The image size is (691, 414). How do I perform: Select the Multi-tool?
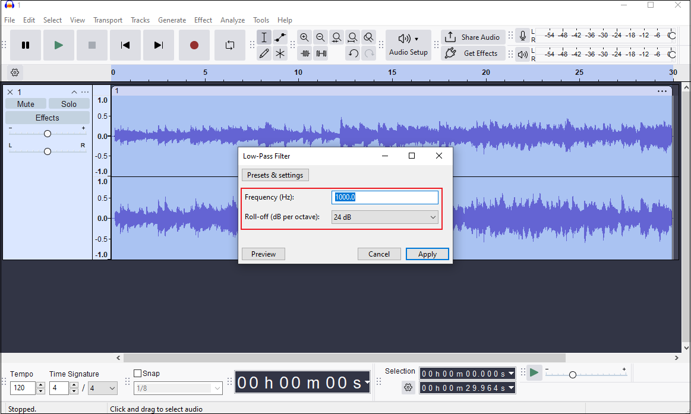(x=280, y=53)
